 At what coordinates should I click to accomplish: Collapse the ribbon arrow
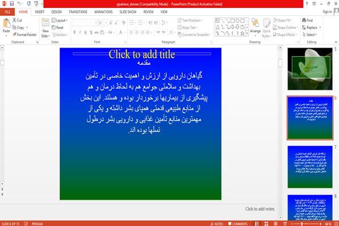coord(336,42)
